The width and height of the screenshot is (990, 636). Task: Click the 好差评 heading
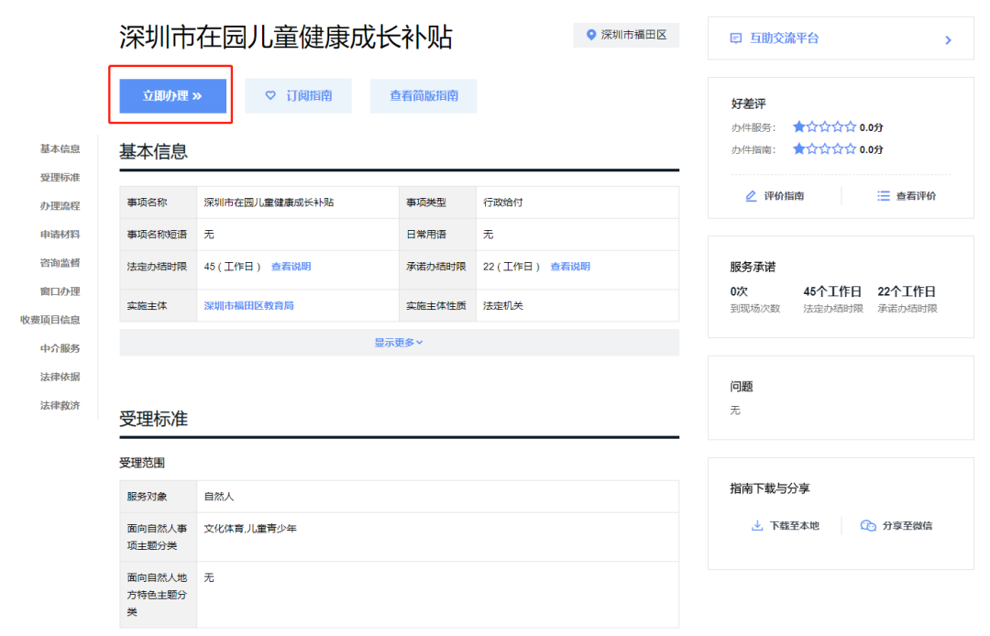(x=748, y=104)
